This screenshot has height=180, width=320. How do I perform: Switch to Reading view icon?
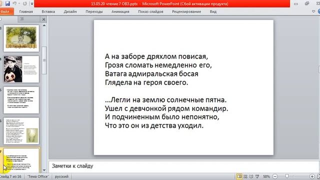click(x=251, y=176)
